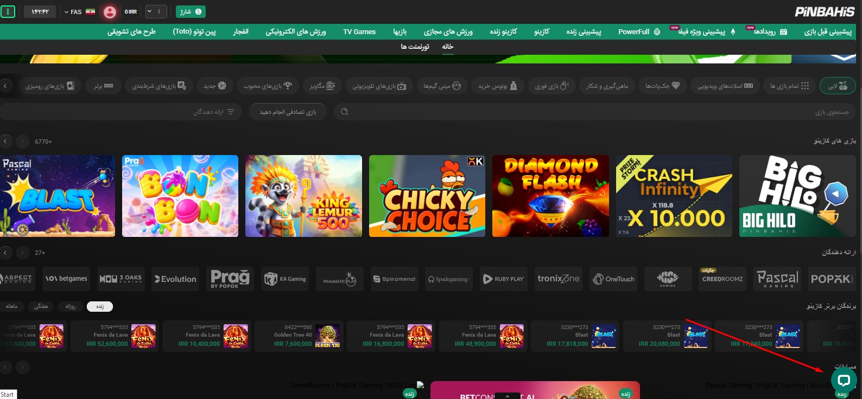
Task: Click the Iran flag language icon
Action: tap(90, 11)
